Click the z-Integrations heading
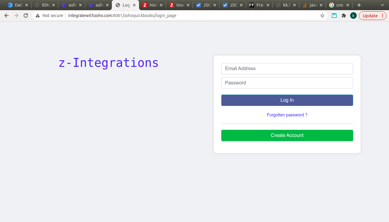Image resolution: width=389 pixels, height=222 pixels. click(109, 63)
